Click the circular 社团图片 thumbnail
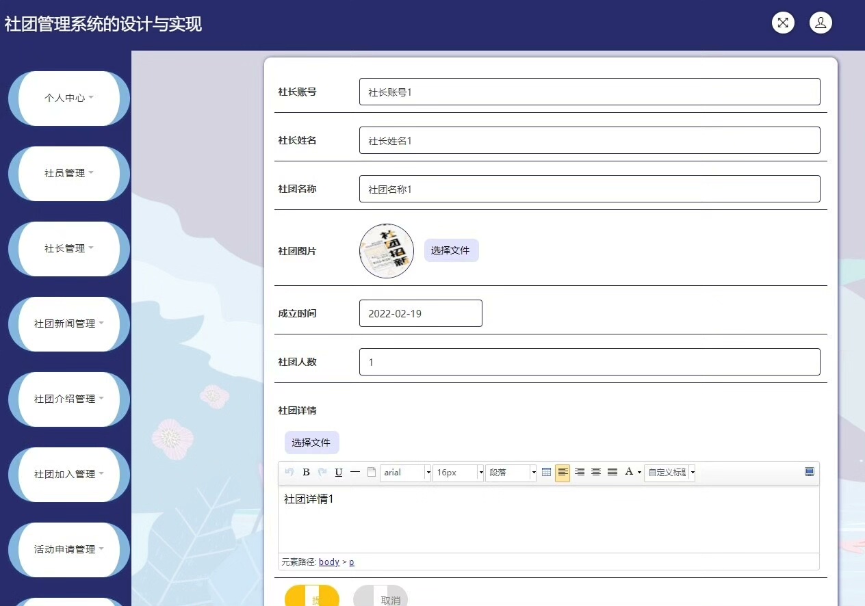This screenshot has width=865, height=606. (x=387, y=251)
